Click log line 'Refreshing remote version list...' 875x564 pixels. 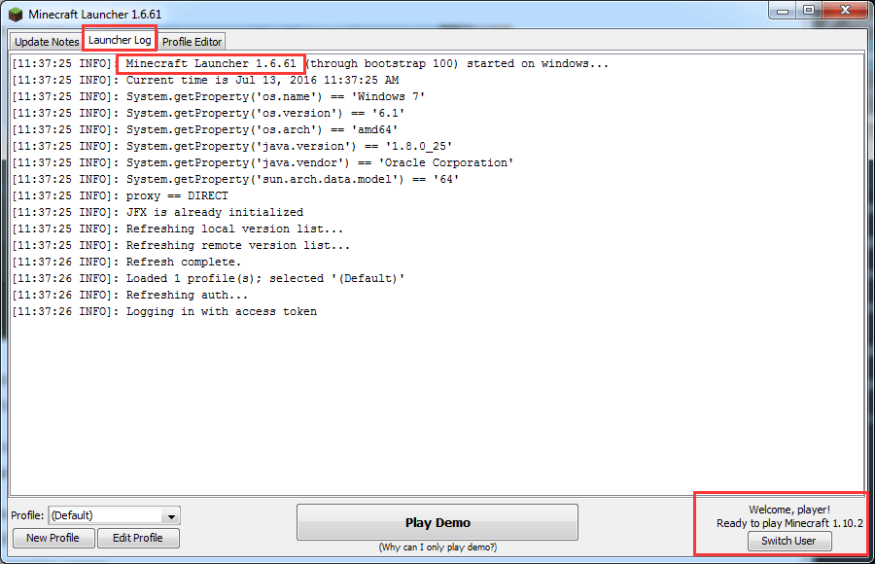[x=182, y=246]
